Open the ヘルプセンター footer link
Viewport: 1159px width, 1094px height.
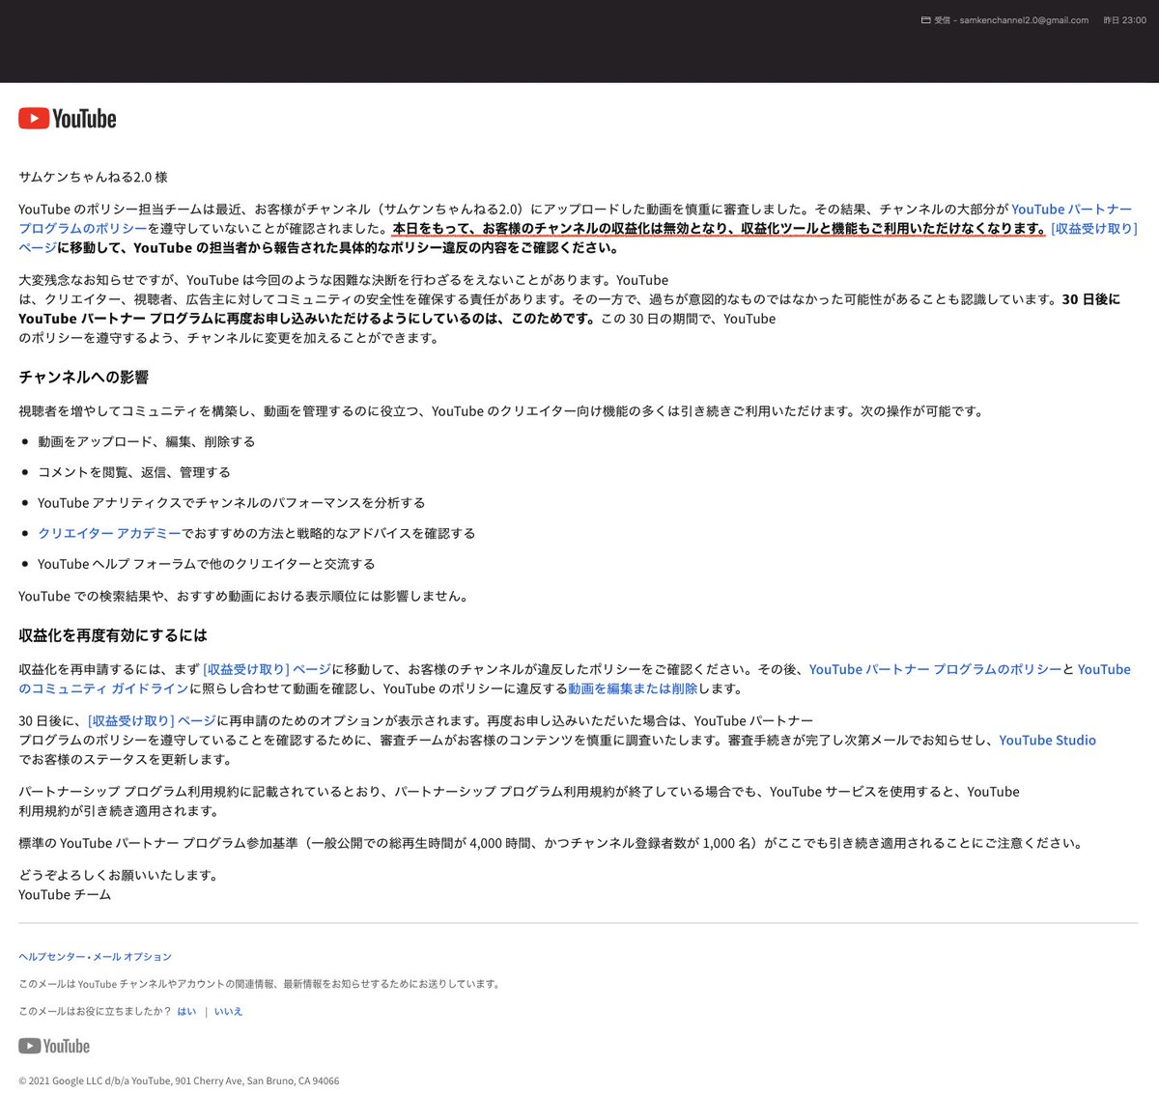[x=52, y=956]
